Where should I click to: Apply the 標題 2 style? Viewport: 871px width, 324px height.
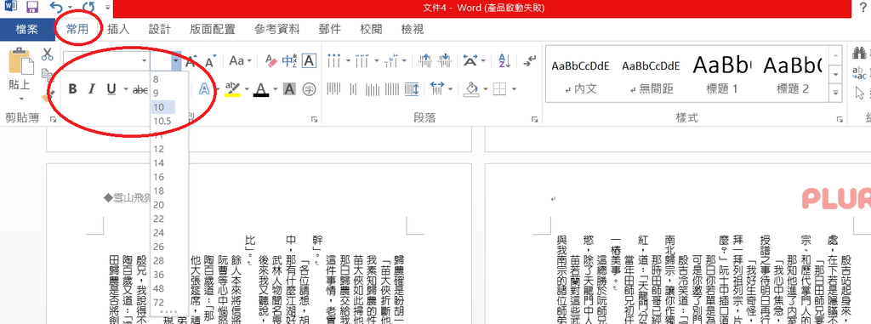tap(792, 75)
